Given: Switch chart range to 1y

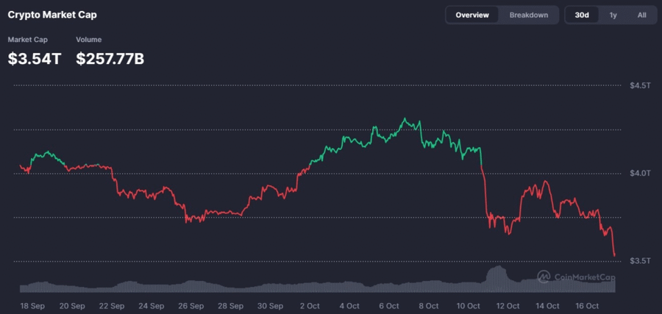Looking at the screenshot, I should (x=613, y=15).
